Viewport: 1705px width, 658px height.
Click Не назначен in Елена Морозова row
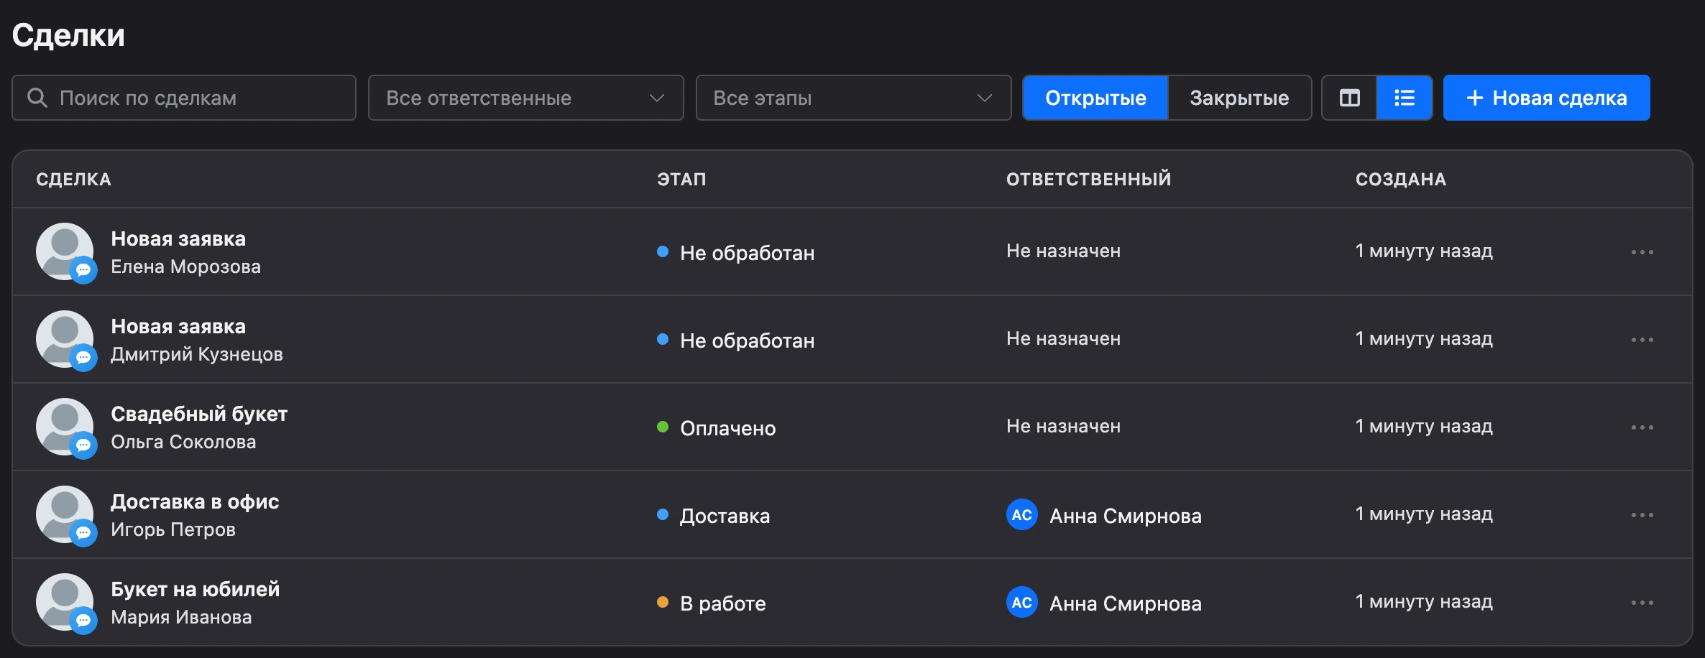pyautogui.click(x=1063, y=251)
